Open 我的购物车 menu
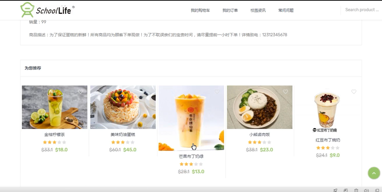 (x=200, y=10)
